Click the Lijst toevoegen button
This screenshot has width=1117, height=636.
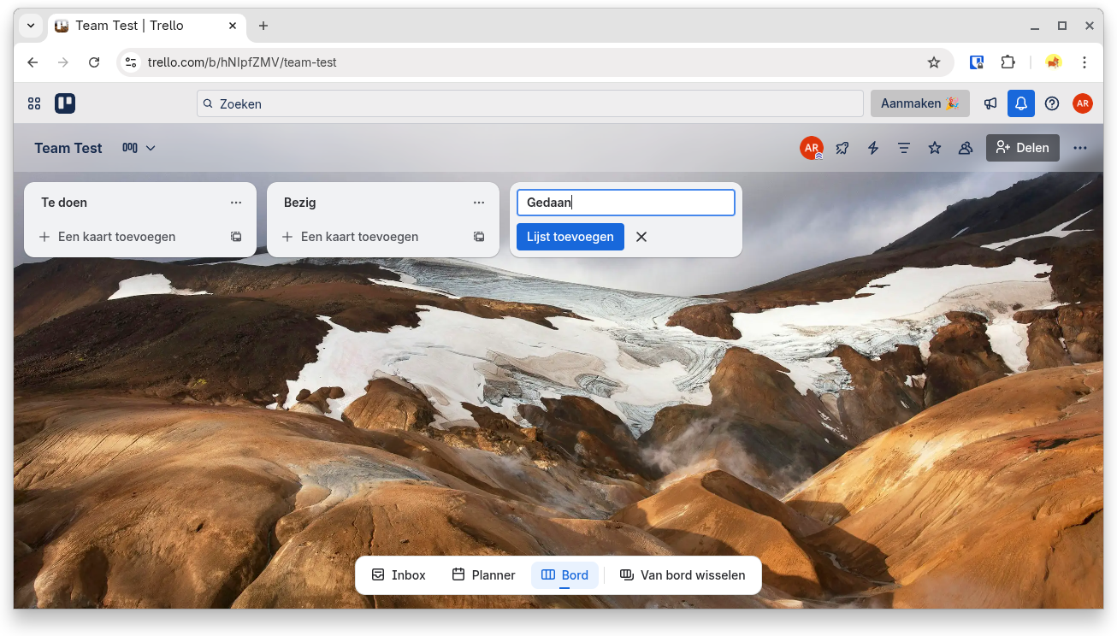click(x=570, y=237)
